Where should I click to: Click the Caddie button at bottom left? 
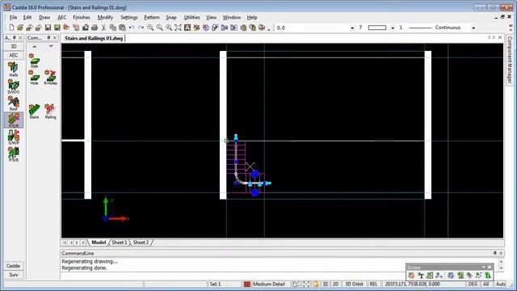(14, 266)
